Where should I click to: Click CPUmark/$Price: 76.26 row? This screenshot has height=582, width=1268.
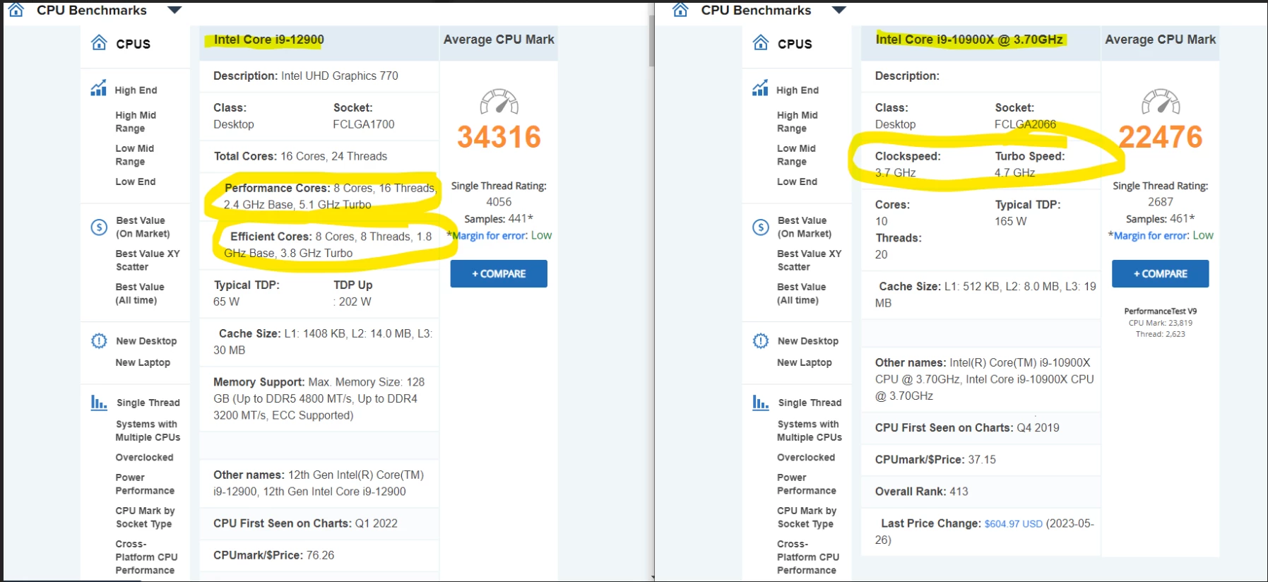(319, 555)
